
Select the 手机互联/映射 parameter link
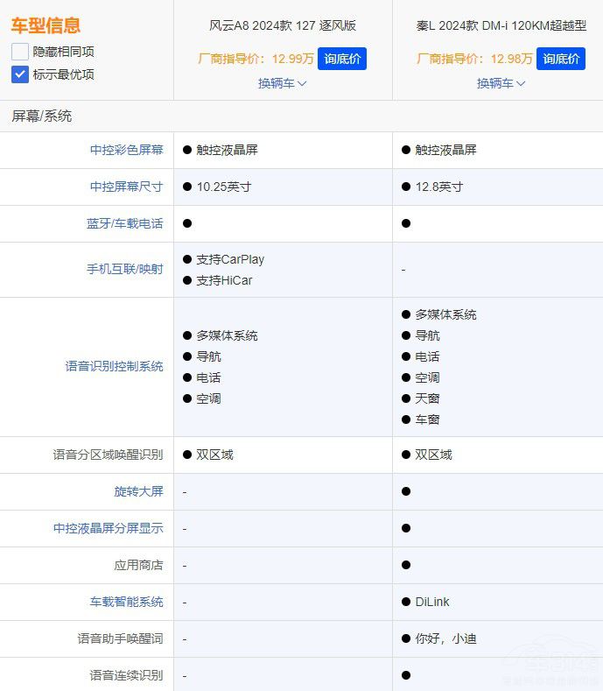coord(124,269)
